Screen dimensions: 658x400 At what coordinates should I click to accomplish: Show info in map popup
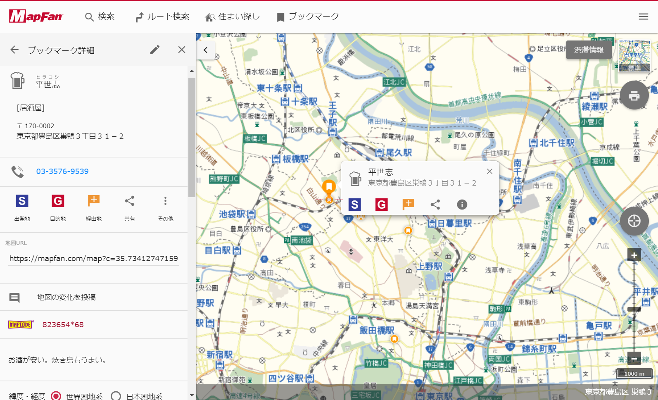[462, 205]
